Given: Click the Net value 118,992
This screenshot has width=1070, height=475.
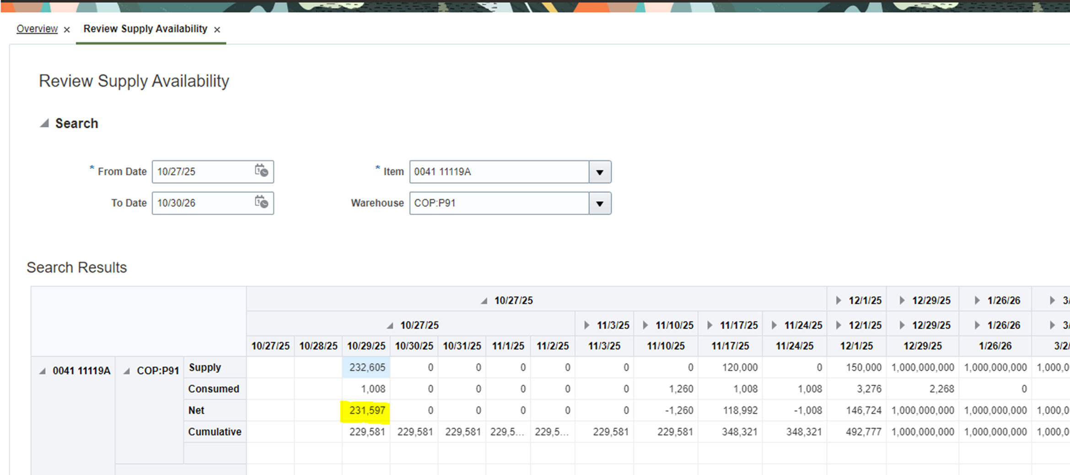Looking at the screenshot, I should (731, 410).
